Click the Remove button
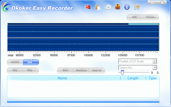This screenshot has width=171, height=107. [x=81, y=70]
